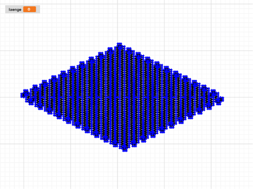The height and width of the screenshot is (189, 253).
Task: Click the thick grid intersection above-right of the diamond
Action: coord(164,51)
